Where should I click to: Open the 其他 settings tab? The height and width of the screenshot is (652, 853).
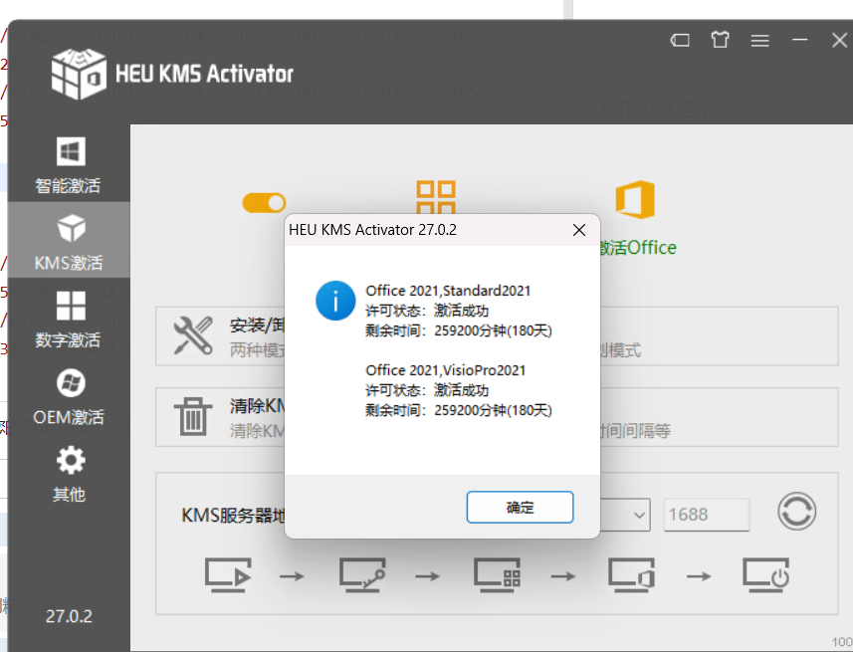coord(69,474)
